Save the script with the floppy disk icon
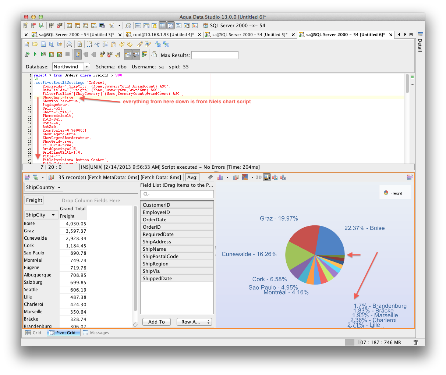Viewport: 446px width, 375px height. [x=43, y=44]
